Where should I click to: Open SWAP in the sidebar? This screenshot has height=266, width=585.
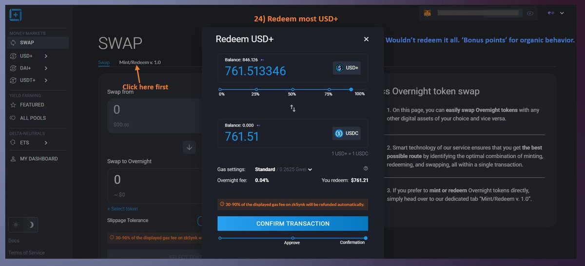(39, 43)
